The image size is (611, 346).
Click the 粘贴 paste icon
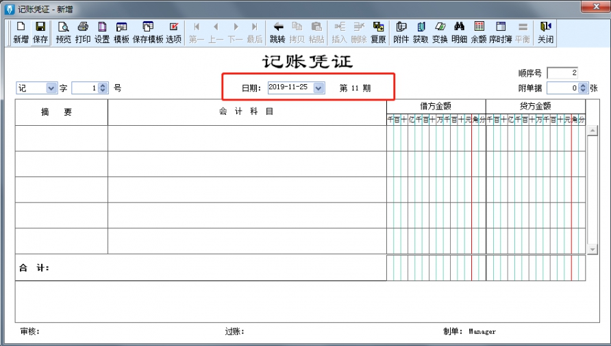[316, 32]
